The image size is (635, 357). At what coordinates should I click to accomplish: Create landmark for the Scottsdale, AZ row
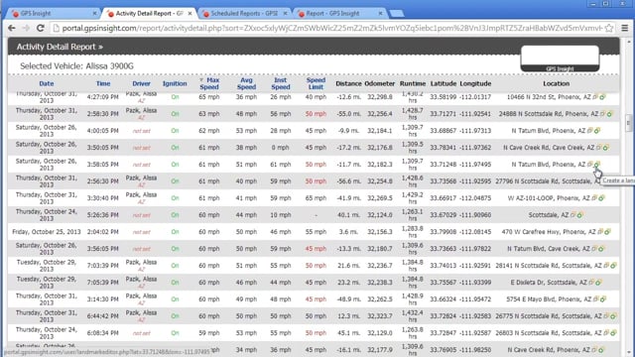click(579, 215)
